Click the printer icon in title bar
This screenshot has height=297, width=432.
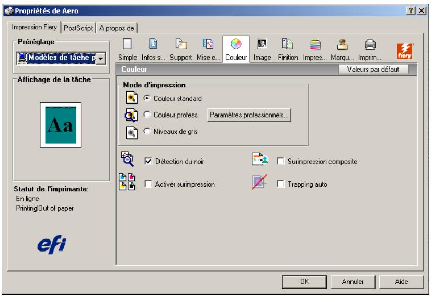tap(9, 11)
